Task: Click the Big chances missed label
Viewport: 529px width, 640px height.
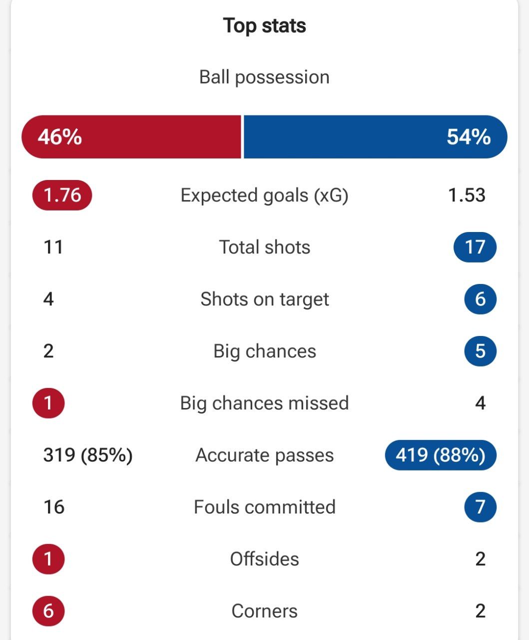Action: [264, 403]
